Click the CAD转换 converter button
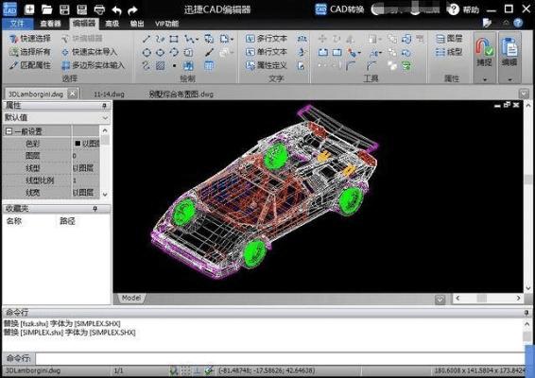This screenshot has width=535, height=378. pos(339,9)
